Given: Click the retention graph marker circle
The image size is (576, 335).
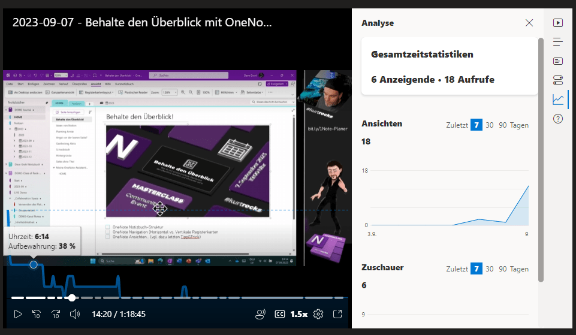Looking at the screenshot, I should click(x=34, y=264).
